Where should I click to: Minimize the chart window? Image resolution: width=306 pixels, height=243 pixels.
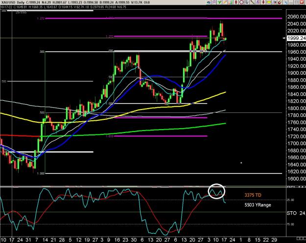pos(291,2)
